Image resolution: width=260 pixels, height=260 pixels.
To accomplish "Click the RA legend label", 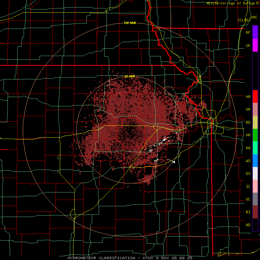I will pos(248,148).
